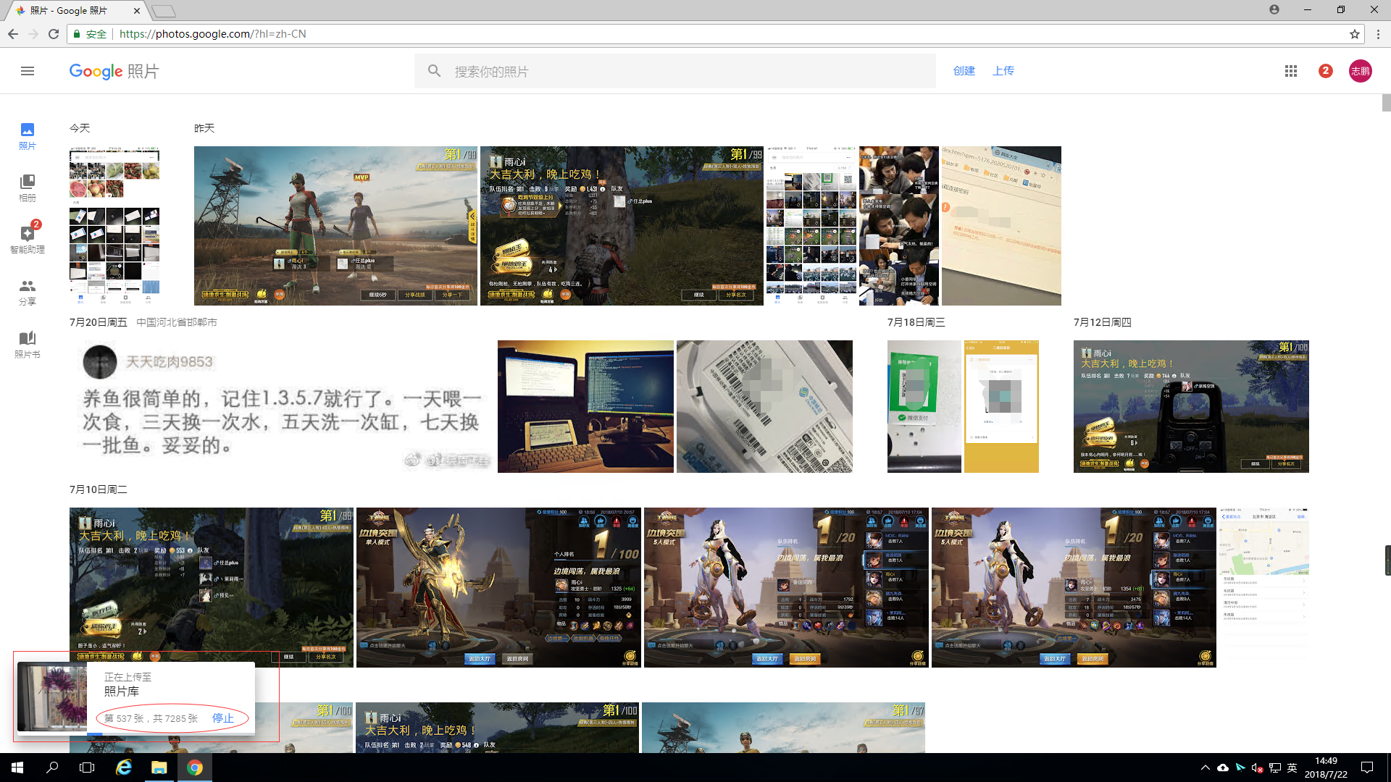Open Windows taskbar search

[x=52, y=768]
